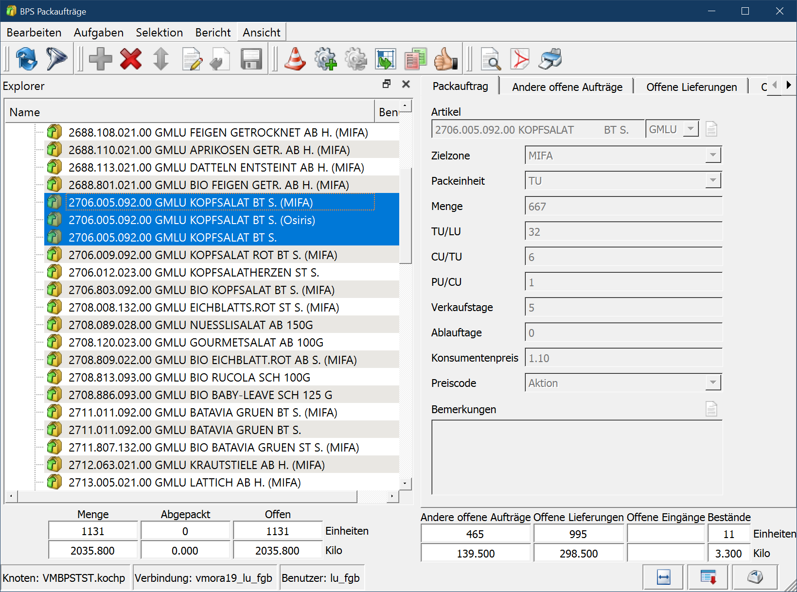Click the fit-width button in status bar
797x592 pixels.
[663, 577]
